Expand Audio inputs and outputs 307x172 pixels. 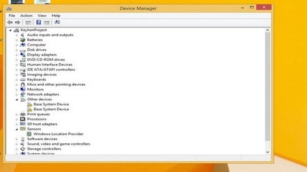17,35
